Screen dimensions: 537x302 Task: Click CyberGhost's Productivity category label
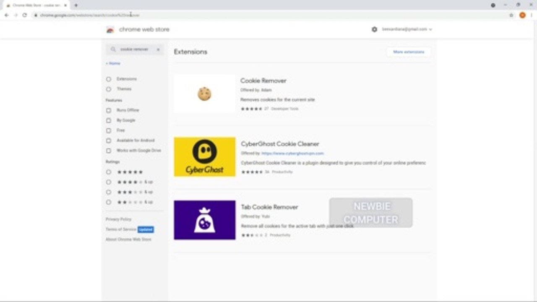click(282, 172)
